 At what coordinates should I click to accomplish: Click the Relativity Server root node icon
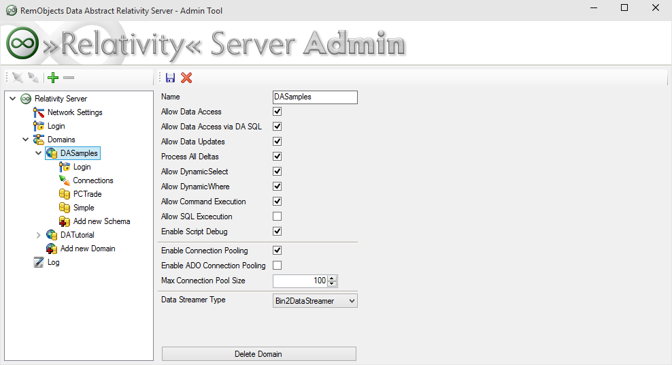[x=26, y=99]
